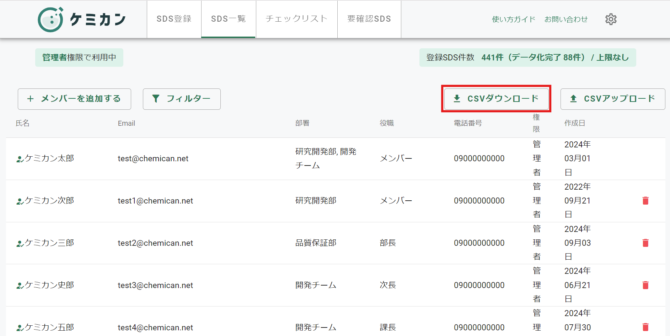Screen dimensions: 670x336
Task: Click the 氏名 column header
Action: point(22,123)
